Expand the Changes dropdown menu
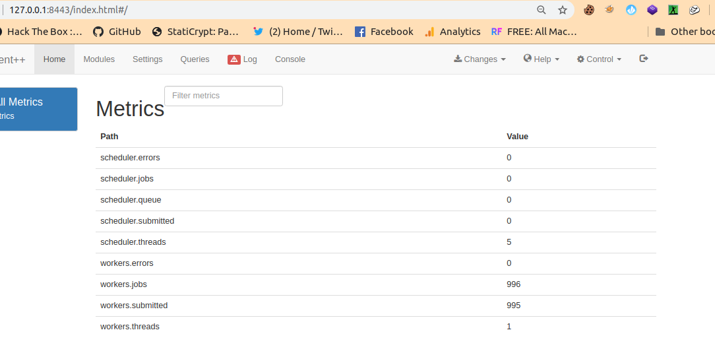Screen dimensions: 715x359 pyautogui.click(x=480, y=59)
